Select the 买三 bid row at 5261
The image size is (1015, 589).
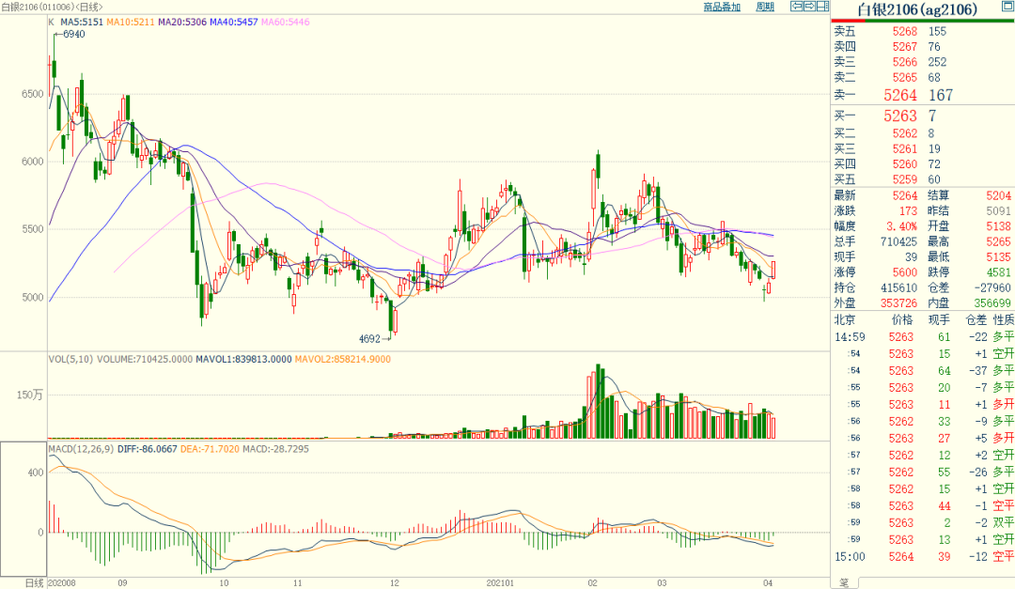pyautogui.click(x=923, y=148)
